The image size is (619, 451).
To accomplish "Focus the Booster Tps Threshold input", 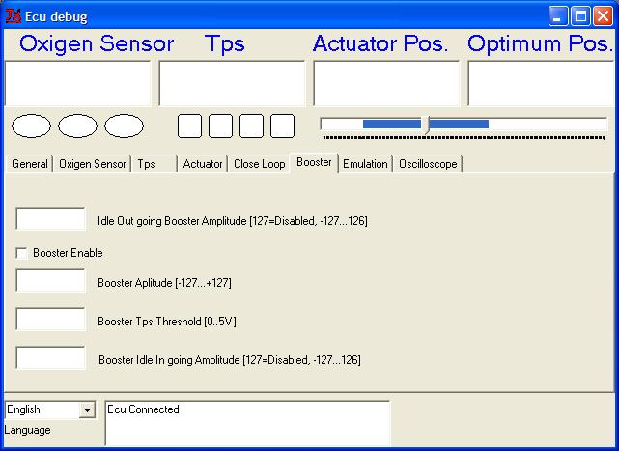I will click(x=51, y=320).
